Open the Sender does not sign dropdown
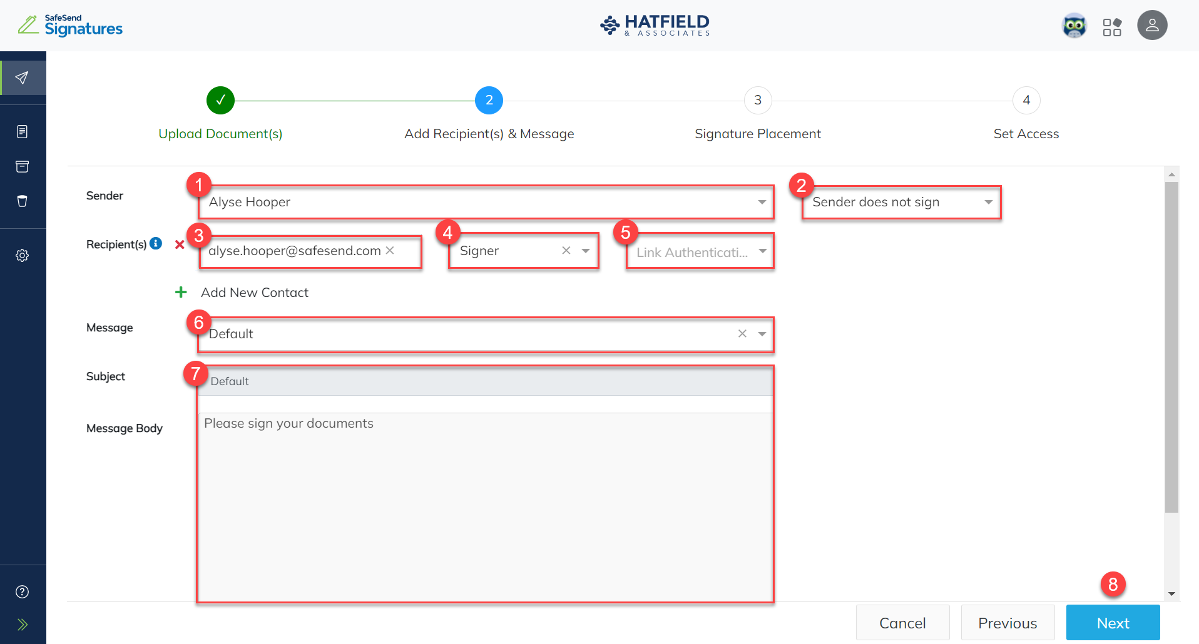Screen dimensions: 1199x644 pos(987,202)
